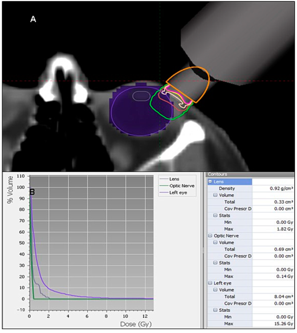Click the Contours panel header
Image resolution: width=297 pixels, height=333 pixels.
[x=218, y=174]
